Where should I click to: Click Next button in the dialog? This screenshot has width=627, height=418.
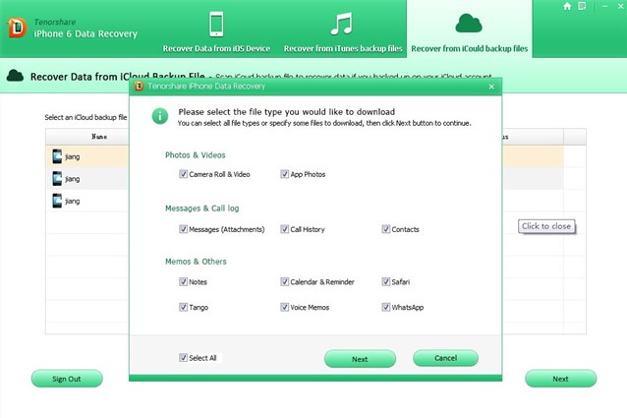pyautogui.click(x=360, y=359)
